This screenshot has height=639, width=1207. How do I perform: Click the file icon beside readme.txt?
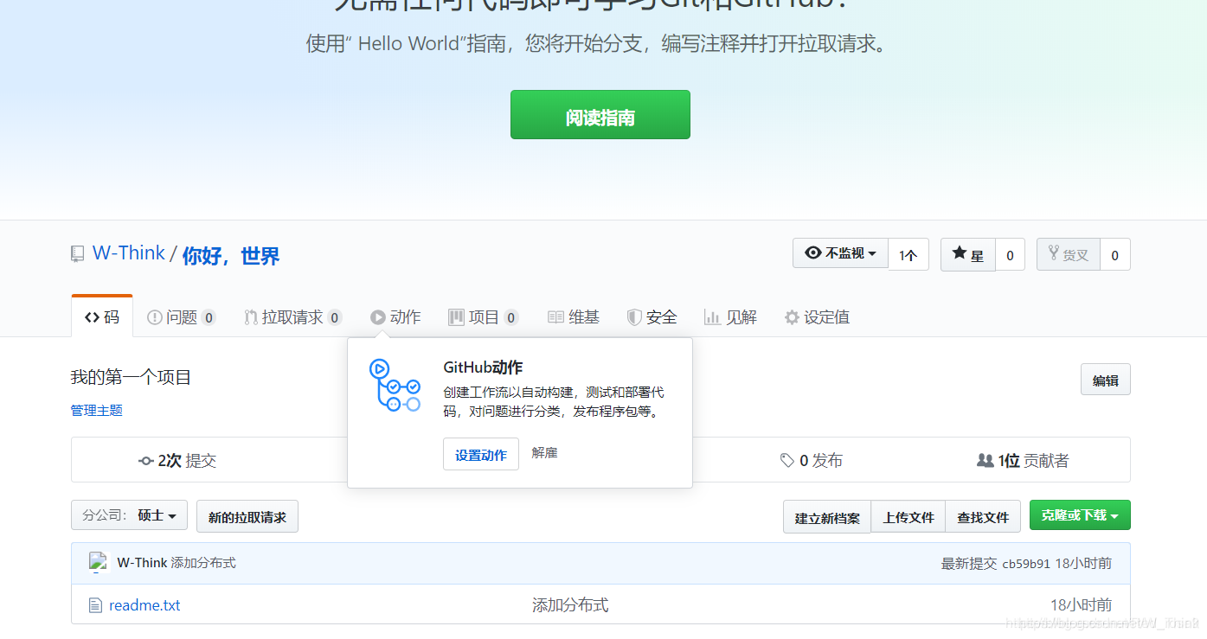(x=95, y=605)
